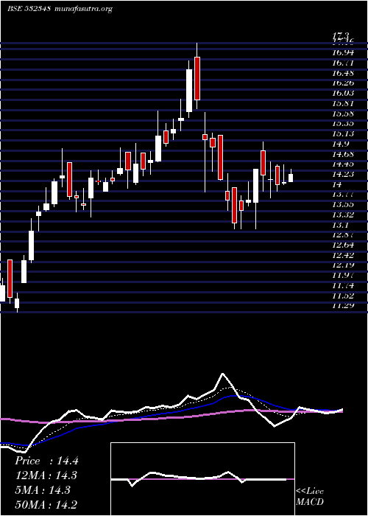Viewport: 368px width, 516px height.
Task: Click the 11.97 price level label
Action: [x=344, y=275]
